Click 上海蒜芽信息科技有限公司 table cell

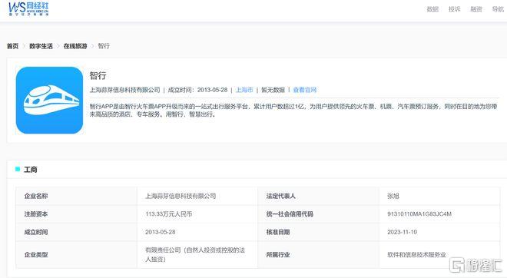point(181,196)
